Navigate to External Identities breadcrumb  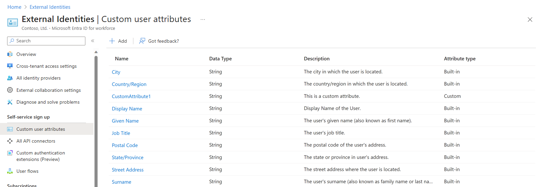tap(50, 7)
